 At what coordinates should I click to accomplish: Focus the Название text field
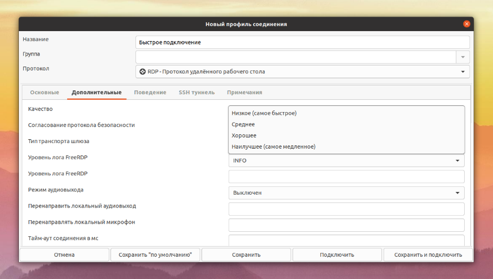[x=303, y=42]
